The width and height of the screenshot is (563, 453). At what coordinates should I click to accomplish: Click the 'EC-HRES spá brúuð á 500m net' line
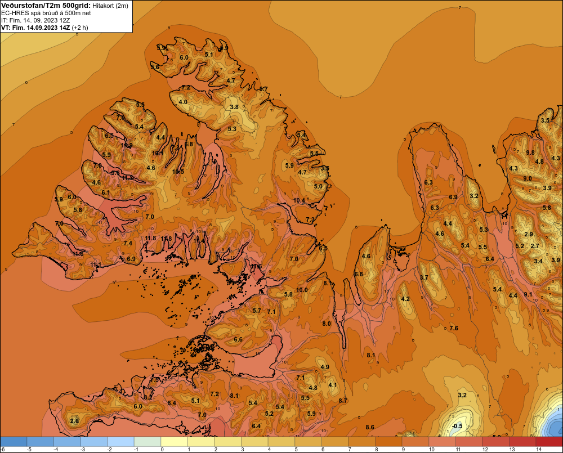46,13
